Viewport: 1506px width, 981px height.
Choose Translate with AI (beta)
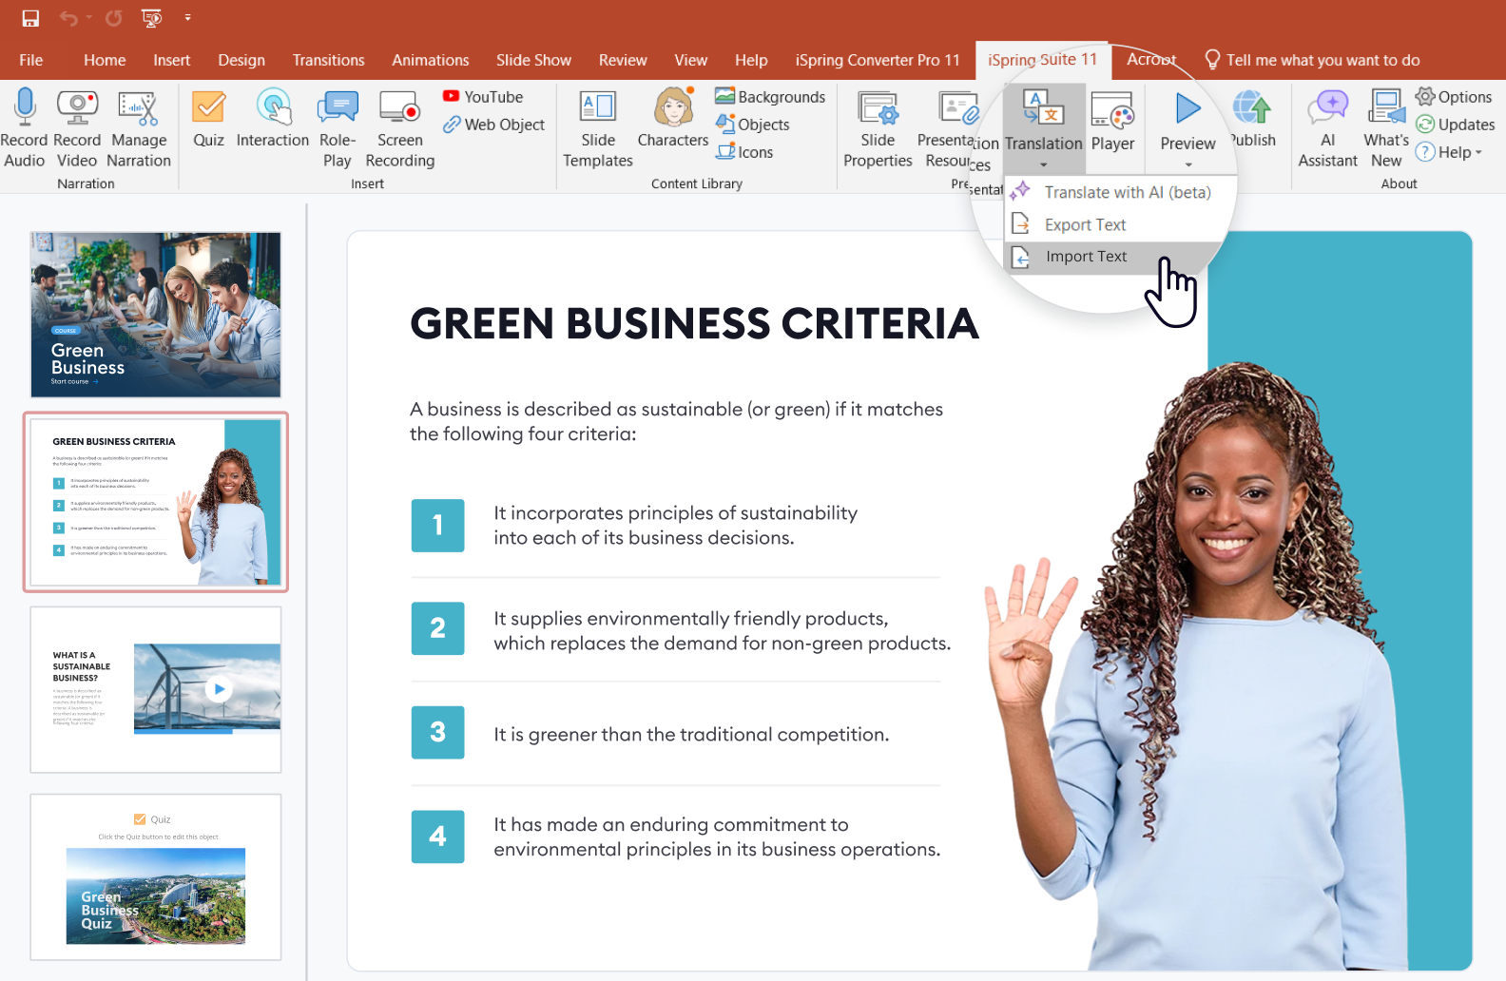pyautogui.click(x=1127, y=192)
